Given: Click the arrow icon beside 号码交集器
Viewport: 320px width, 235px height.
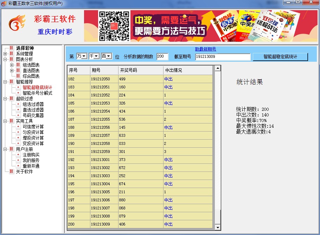Looking at the screenshot, I should (18, 115).
